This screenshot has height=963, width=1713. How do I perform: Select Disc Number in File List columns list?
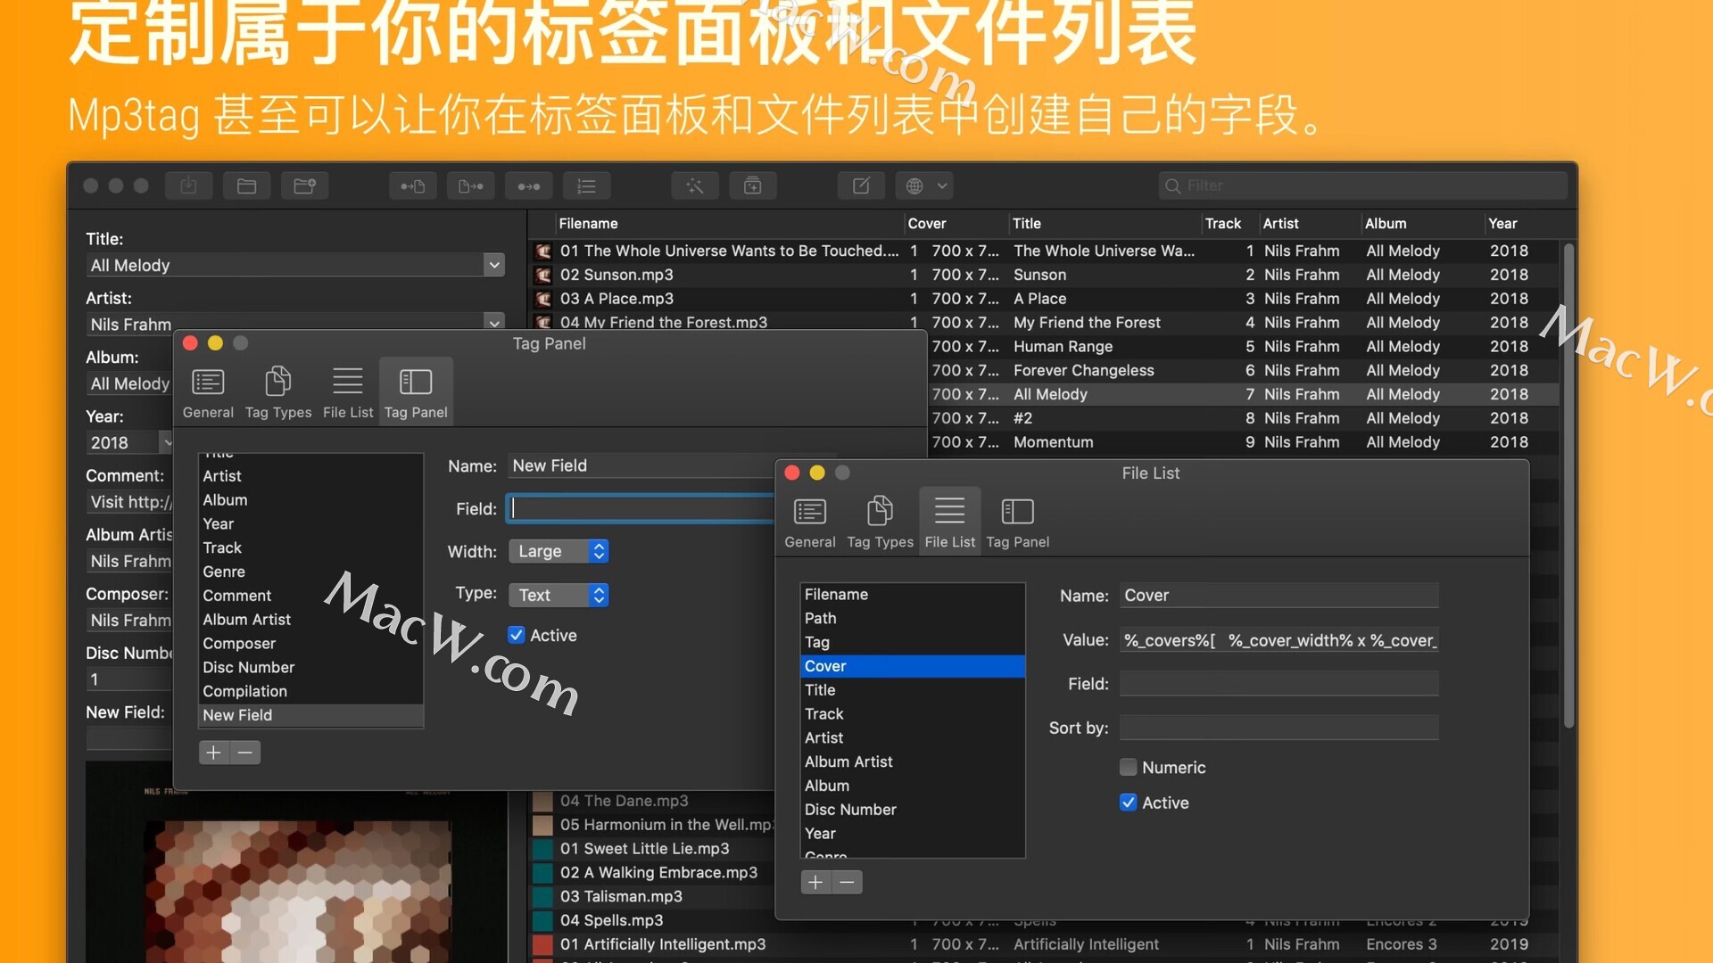[x=913, y=810]
